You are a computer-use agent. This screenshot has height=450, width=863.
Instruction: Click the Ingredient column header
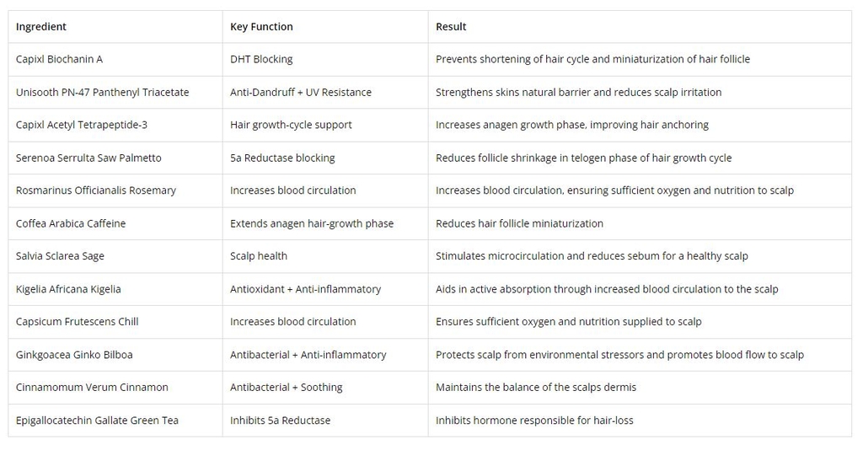click(x=41, y=27)
